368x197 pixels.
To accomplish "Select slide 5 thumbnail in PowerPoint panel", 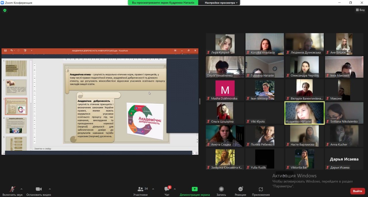I will pyautogui.click(x=16, y=143).
